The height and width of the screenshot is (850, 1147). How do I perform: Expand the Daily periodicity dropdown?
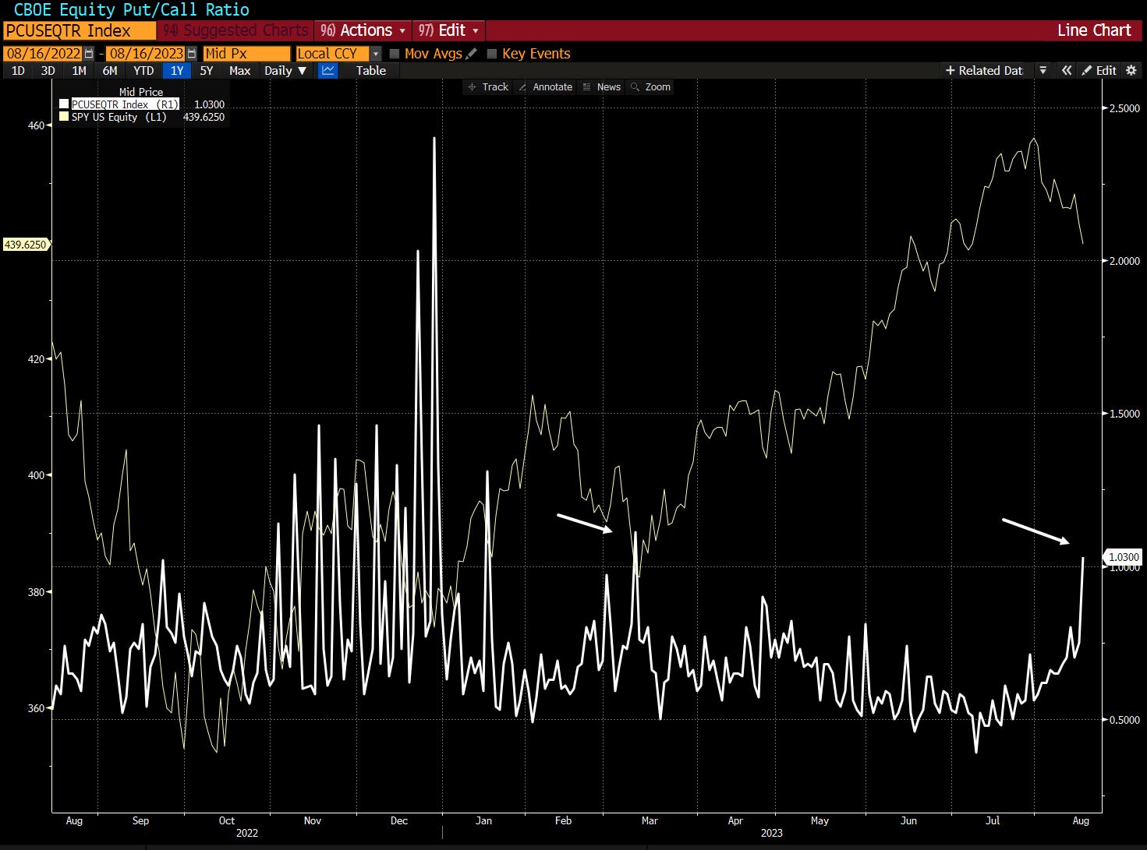(x=286, y=70)
